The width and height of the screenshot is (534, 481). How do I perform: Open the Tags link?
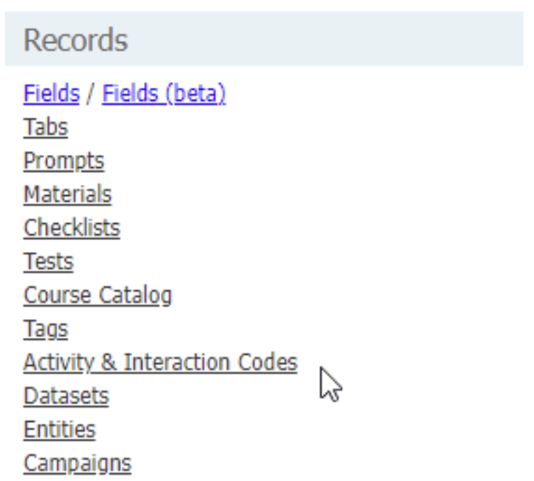pos(46,330)
